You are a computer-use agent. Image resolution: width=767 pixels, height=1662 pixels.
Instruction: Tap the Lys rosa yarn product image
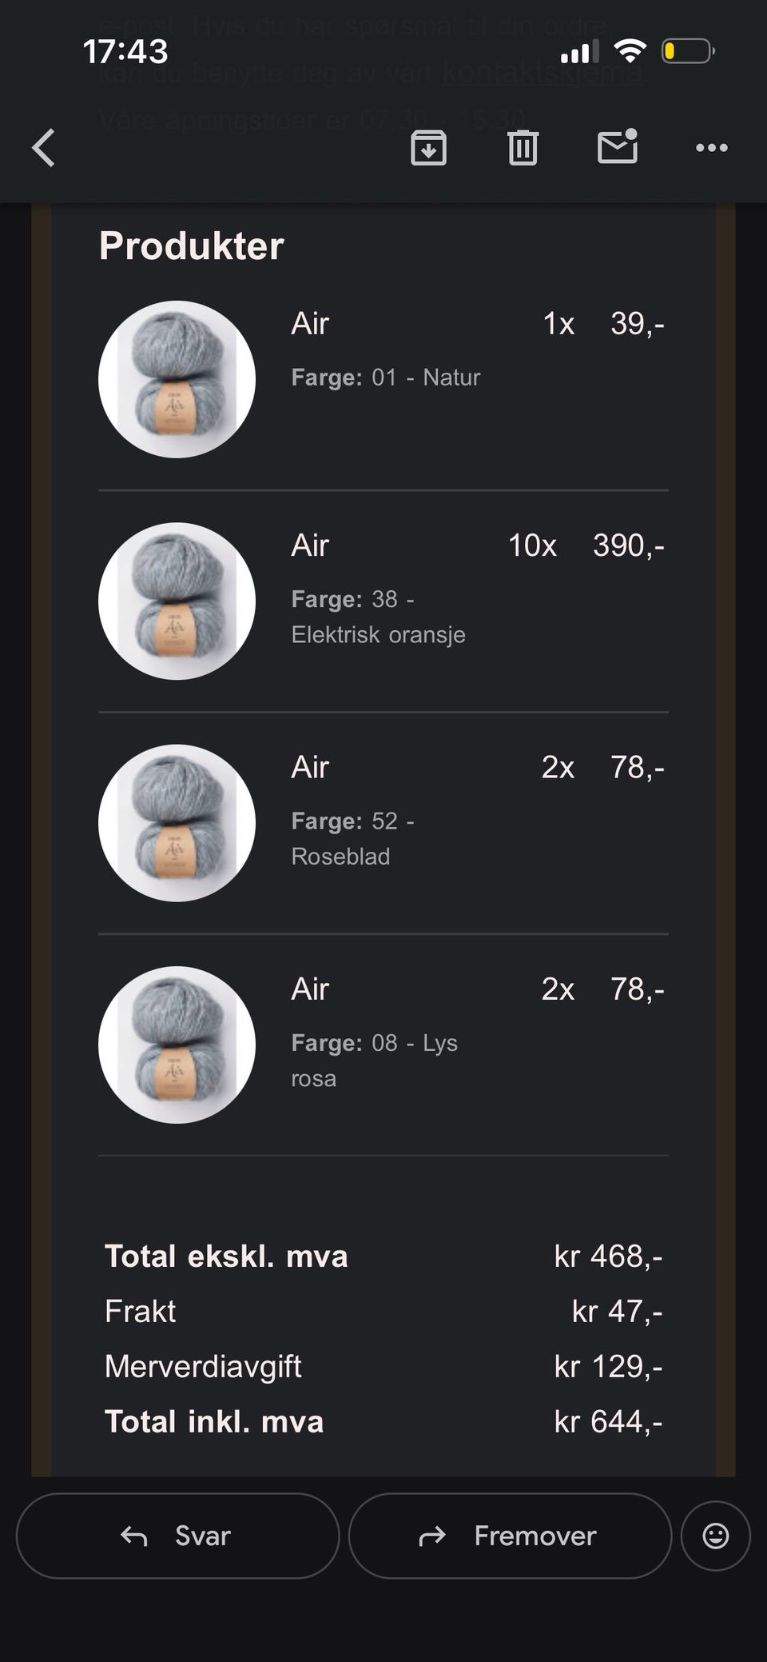(177, 1045)
